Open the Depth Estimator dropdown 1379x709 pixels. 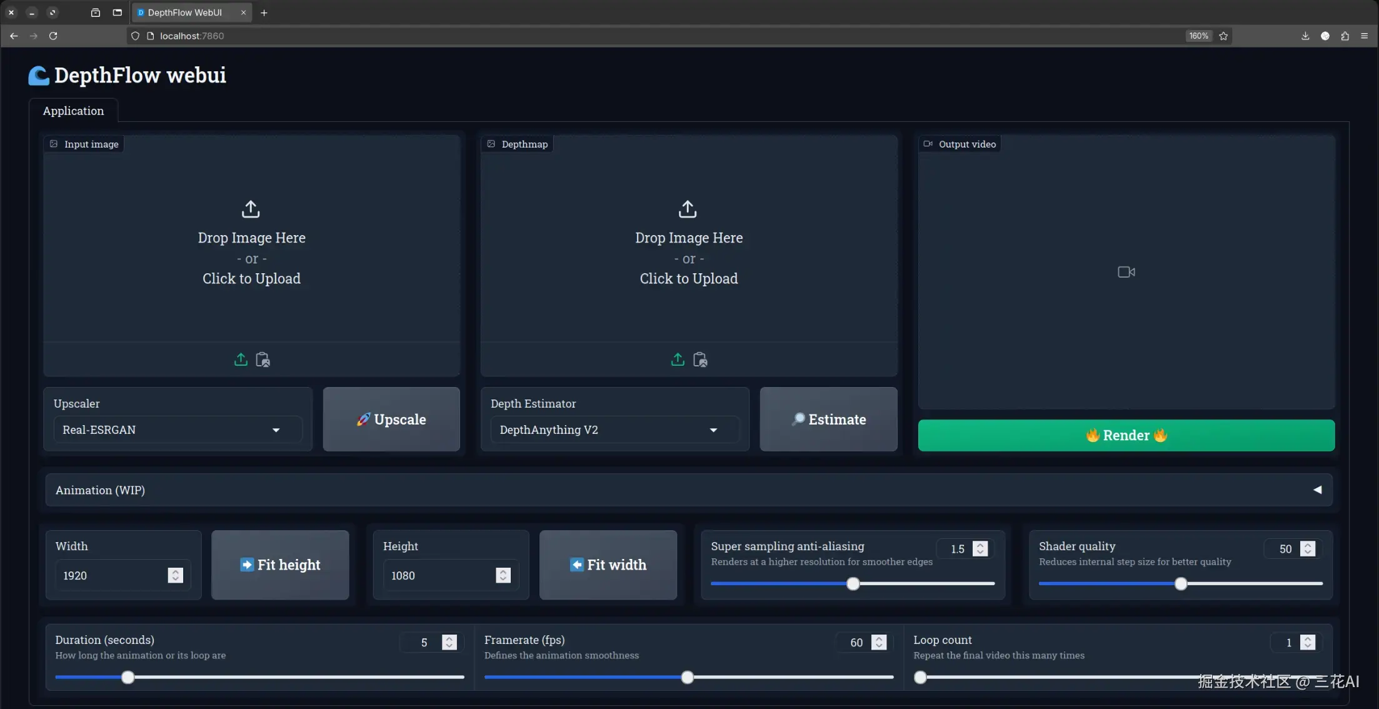point(614,430)
